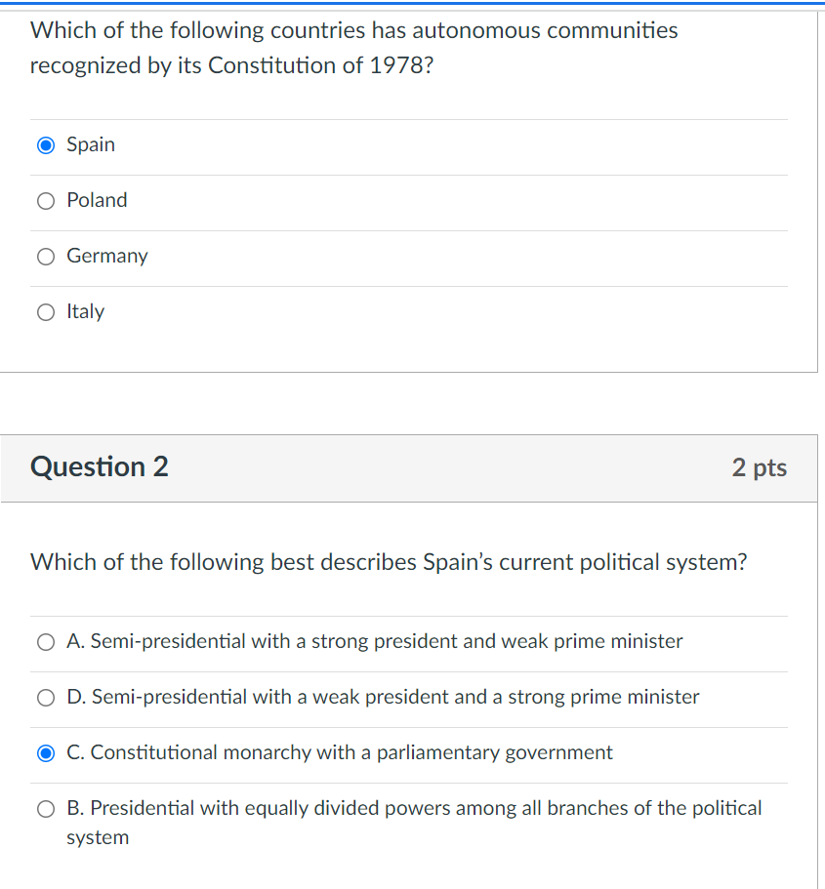The height and width of the screenshot is (889, 825).
Task: Select radio button for option A. Semi-presidential strong president
Action: tap(46, 642)
